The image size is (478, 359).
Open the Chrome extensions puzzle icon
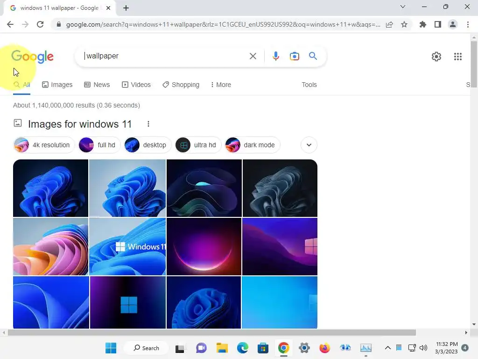(x=422, y=24)
